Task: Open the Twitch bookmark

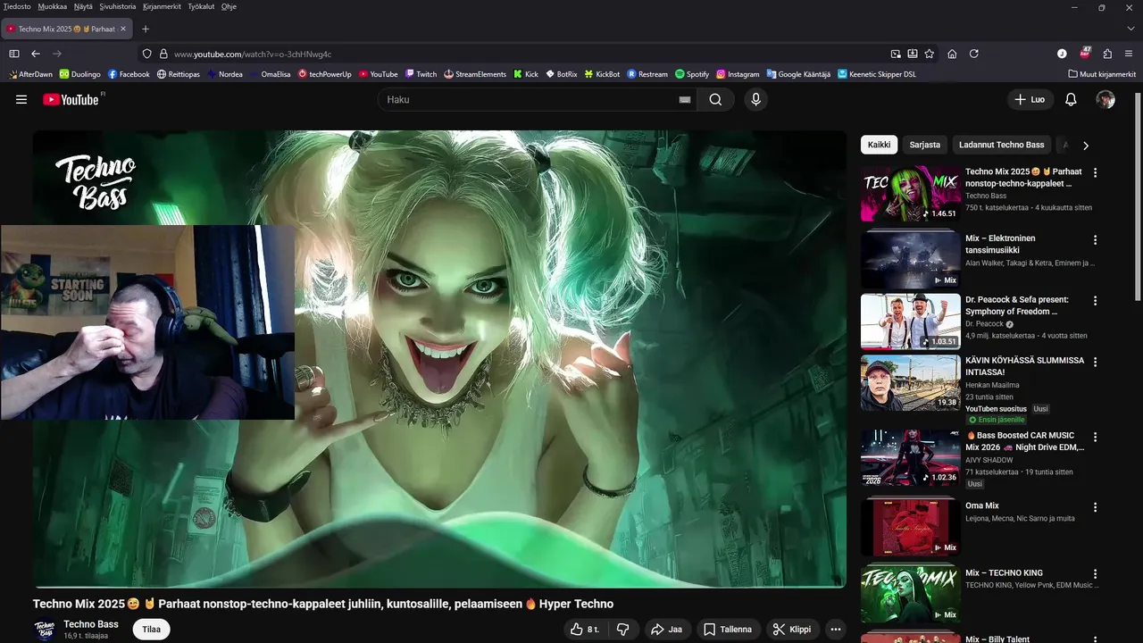Action: (421, 74)
